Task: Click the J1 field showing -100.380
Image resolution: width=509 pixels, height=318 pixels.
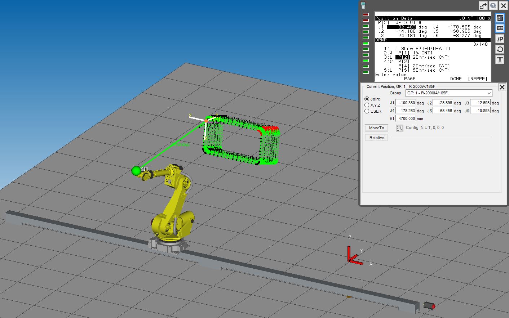Action: 406,103
